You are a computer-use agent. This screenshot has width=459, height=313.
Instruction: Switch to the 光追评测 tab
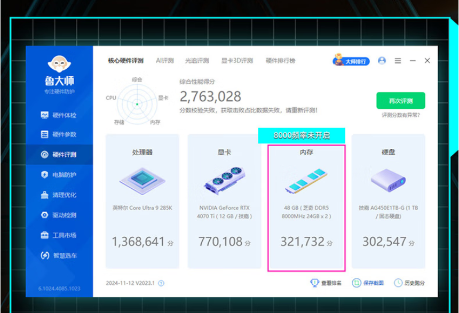coord(197,61)
